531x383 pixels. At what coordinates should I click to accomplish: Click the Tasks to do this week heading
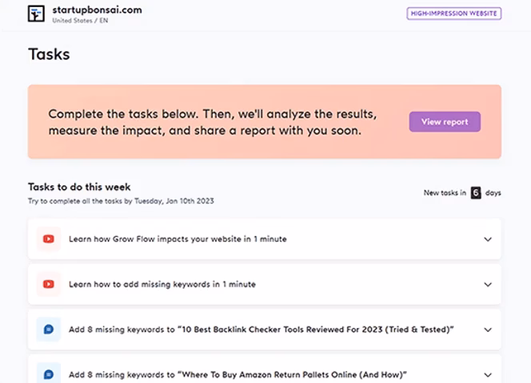point(79,187)
